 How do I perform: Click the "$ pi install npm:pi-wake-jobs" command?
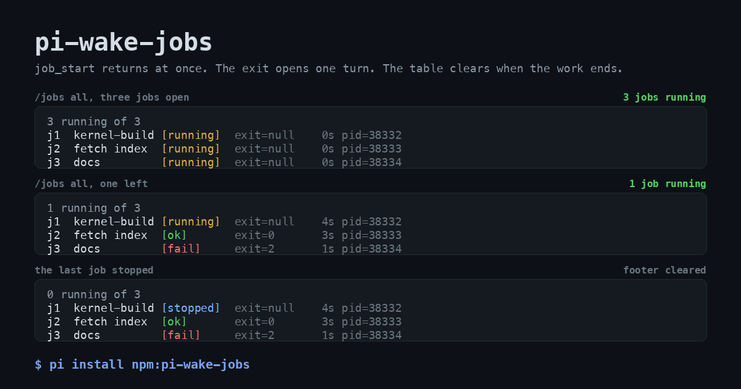(142, 365)
